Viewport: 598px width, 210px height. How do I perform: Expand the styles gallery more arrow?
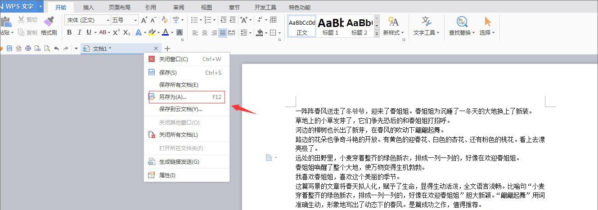[x=377, y=33]
